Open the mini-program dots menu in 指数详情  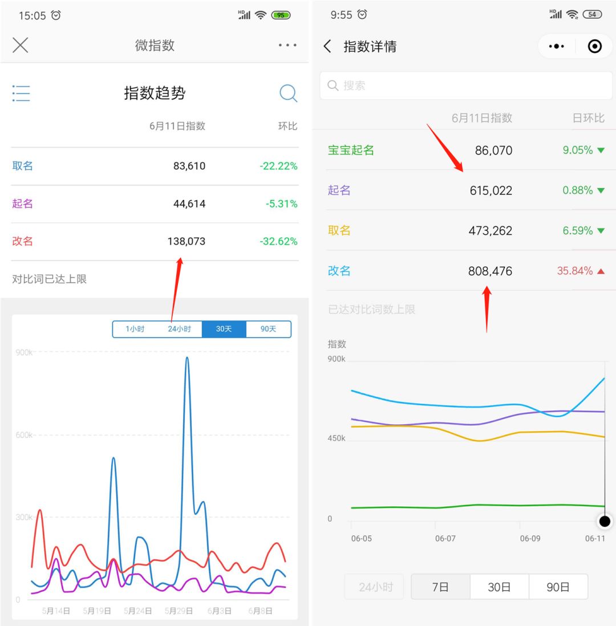click(557, 46)
